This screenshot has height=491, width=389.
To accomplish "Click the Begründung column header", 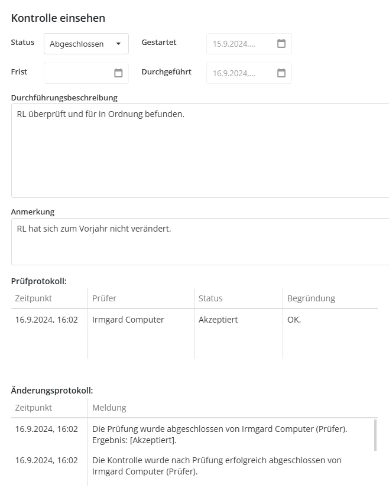I will click(311, 298).
